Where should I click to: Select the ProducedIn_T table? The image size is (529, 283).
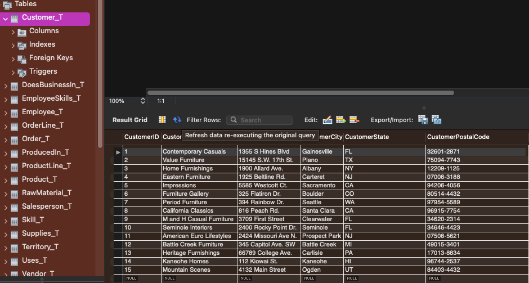pos(46,152)
